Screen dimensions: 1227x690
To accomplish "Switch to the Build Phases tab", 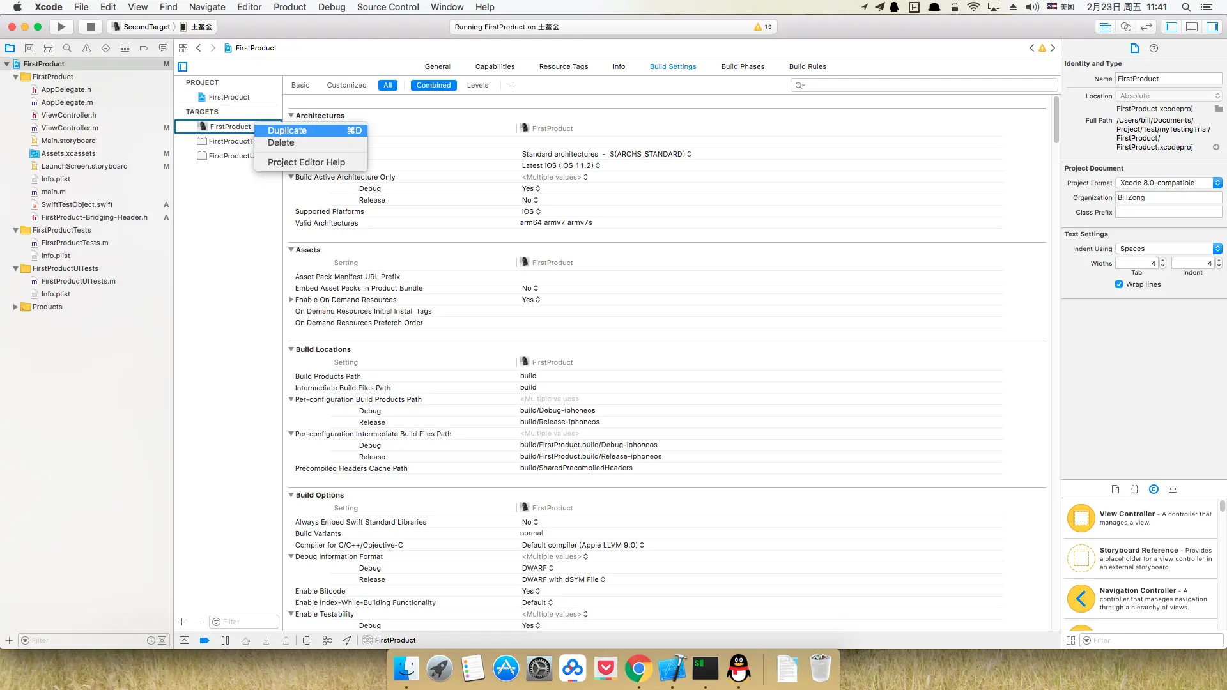I will pyautogui.click(x=743, y=66).
